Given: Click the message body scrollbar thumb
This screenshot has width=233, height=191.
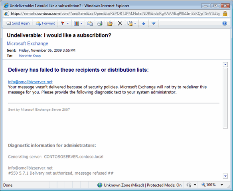Looking at the screenshot, I should click(x=225, y=98).
